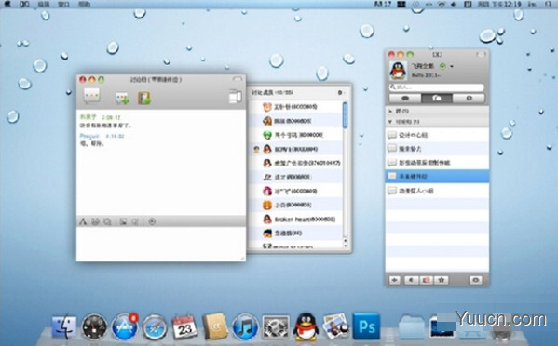Click the QQ penguin icon in the Dock
This screenshot has width=558, height=346.
tap(306, 326)
